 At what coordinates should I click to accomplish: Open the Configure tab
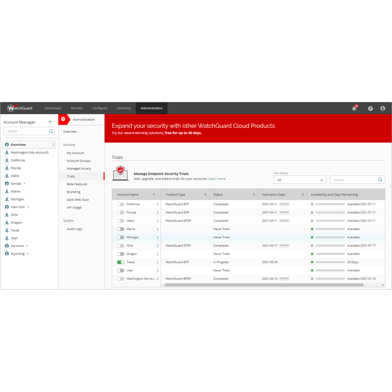coord(100,108)
